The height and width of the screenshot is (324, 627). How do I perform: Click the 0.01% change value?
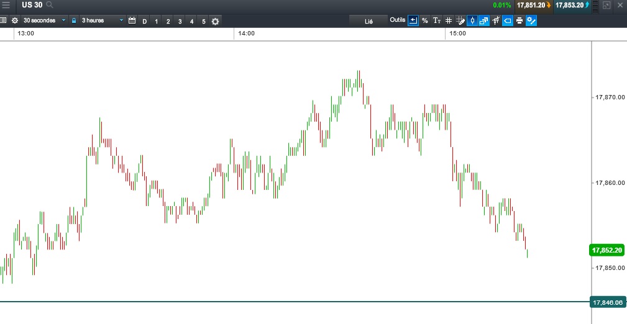(x=502, y=5)
